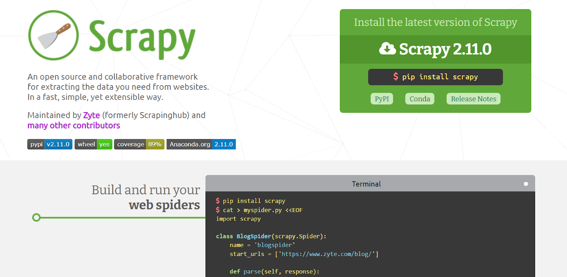Open the Conda button
The width and height of the screenshot is (567, 277).
[420, 99]
